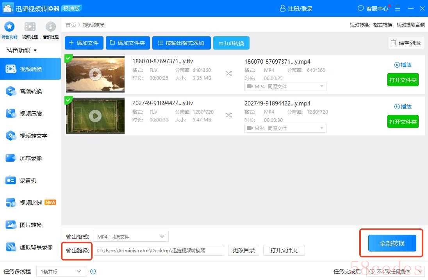
Task: Start conversion with 全部转换
Action: tap(392, 243)
